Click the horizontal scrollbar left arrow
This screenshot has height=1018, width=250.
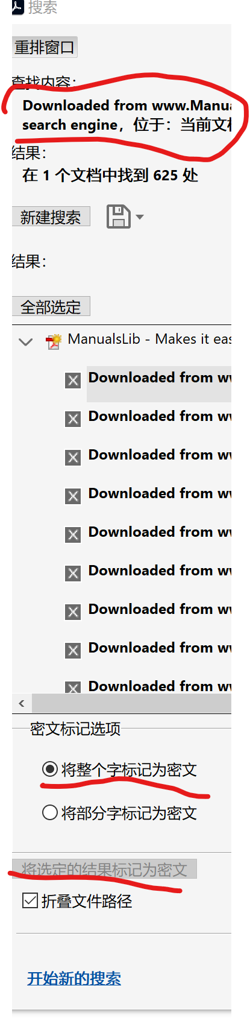22,703
